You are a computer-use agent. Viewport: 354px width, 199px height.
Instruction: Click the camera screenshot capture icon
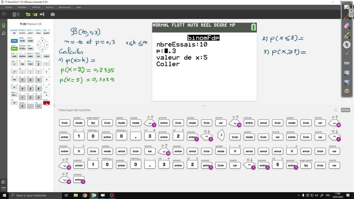coord(53,14)
